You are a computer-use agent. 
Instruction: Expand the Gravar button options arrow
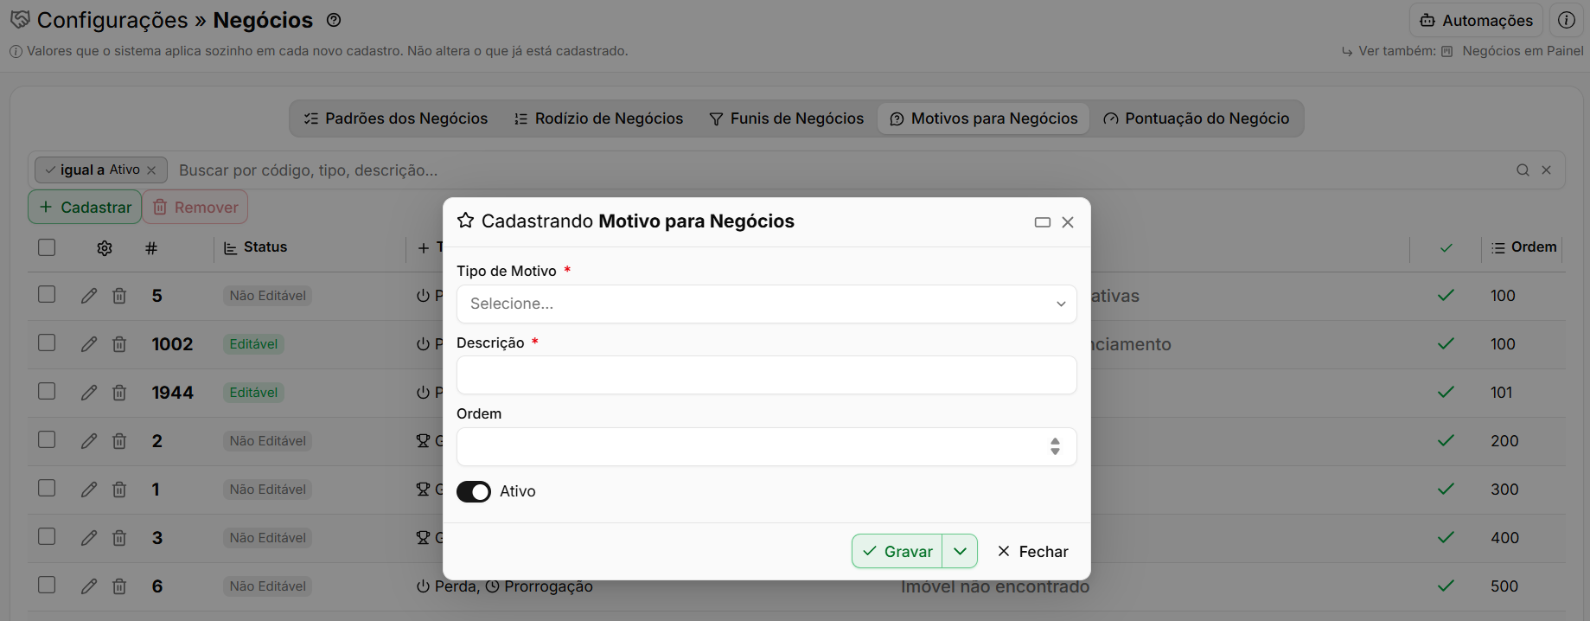click(960, 551)
